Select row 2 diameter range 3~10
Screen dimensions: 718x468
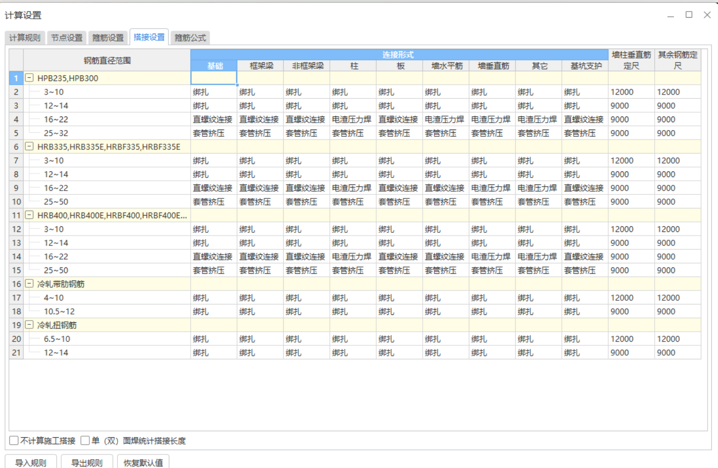pyautogui.click(x=107, y=92)
